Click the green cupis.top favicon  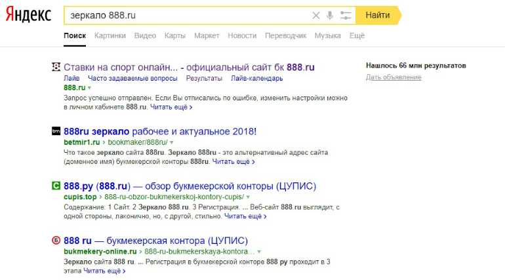click(x=56, y=186)
